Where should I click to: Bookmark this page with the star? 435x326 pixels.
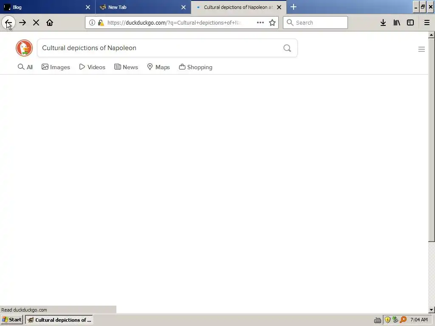pyautogui.click(x=272, y=23)
